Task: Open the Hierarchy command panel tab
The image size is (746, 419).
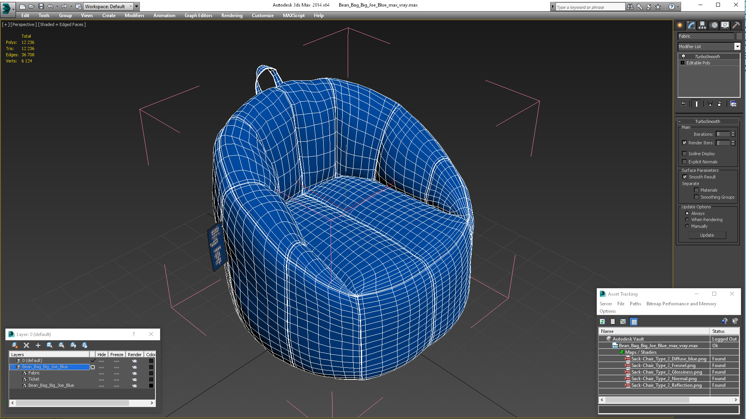Action: pyautogui.click(x=702, y=25)
